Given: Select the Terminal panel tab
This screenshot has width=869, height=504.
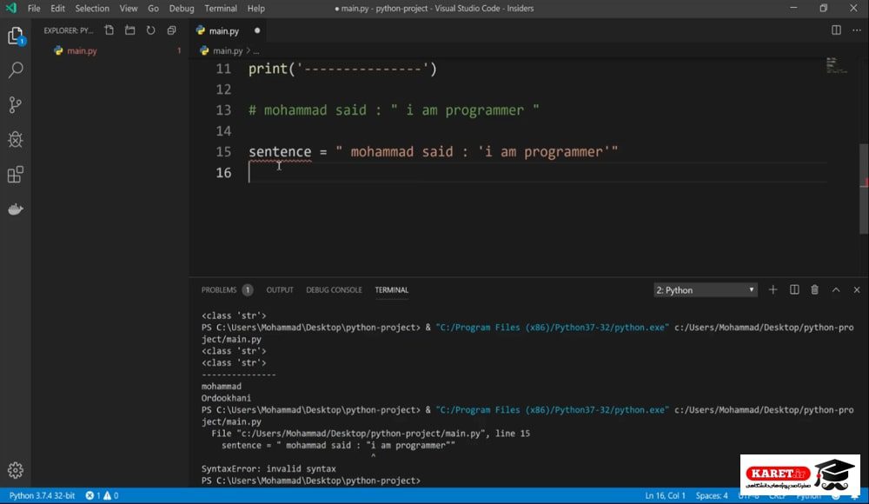Looking at the screenshot, I should pyautogui.click(x=391, y=290).
